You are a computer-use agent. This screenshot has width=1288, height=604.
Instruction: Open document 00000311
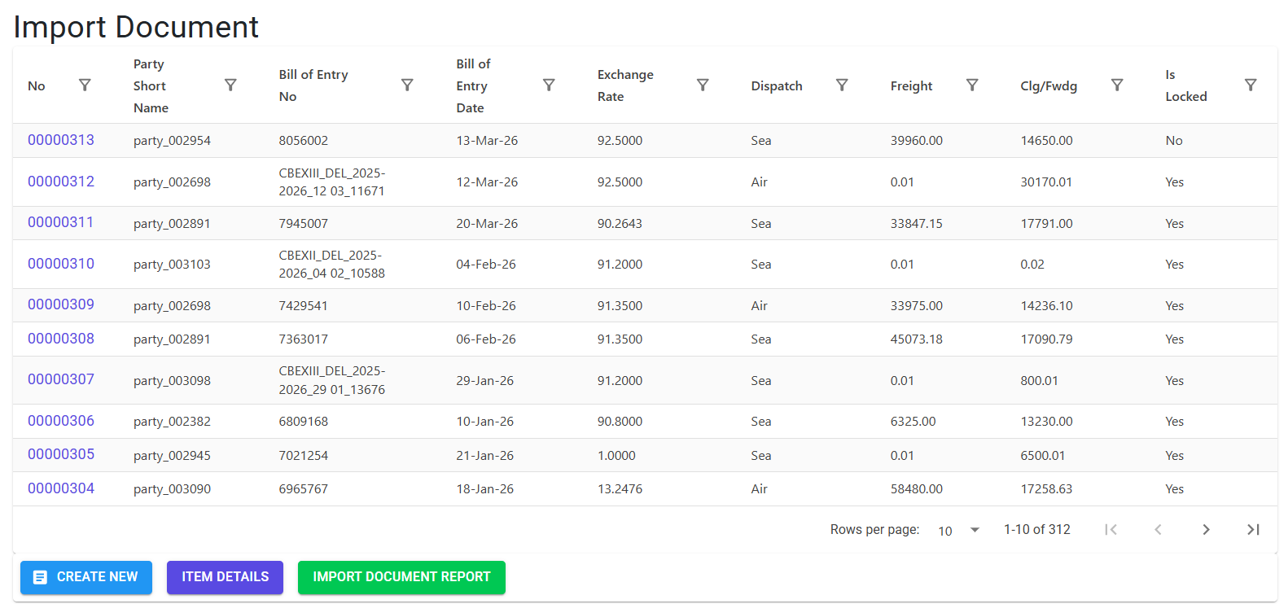[60, 222]
